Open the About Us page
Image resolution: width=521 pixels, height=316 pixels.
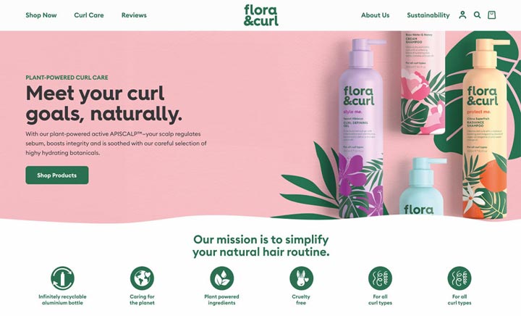coord(375,15)
